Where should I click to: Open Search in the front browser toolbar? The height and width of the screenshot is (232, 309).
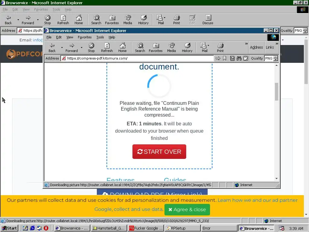tap(140, 48)
